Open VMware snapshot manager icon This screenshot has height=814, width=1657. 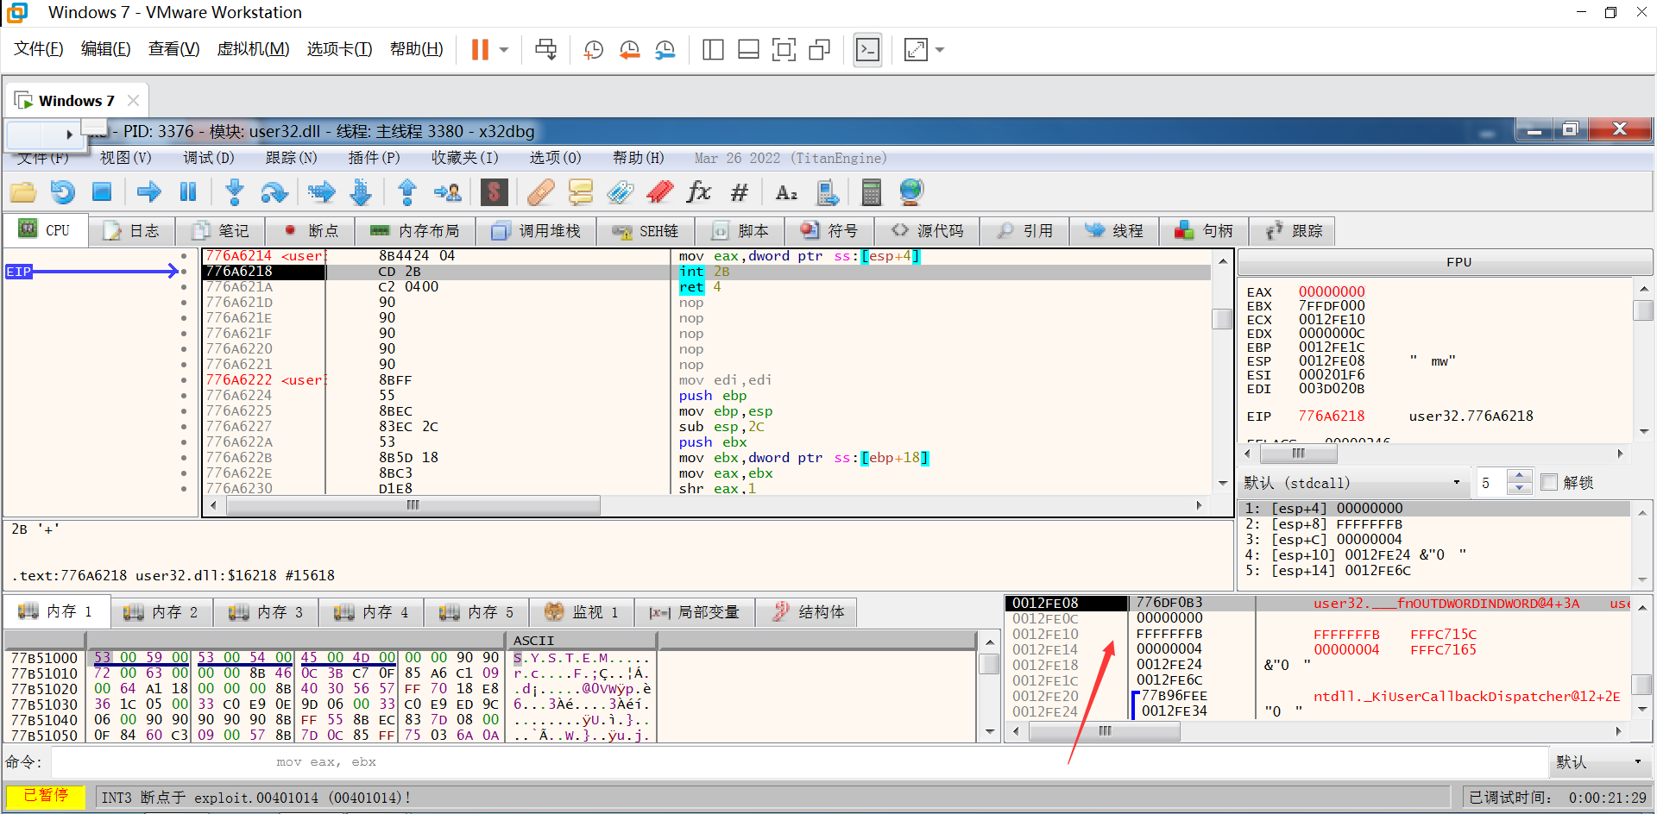tap(665, 50)
